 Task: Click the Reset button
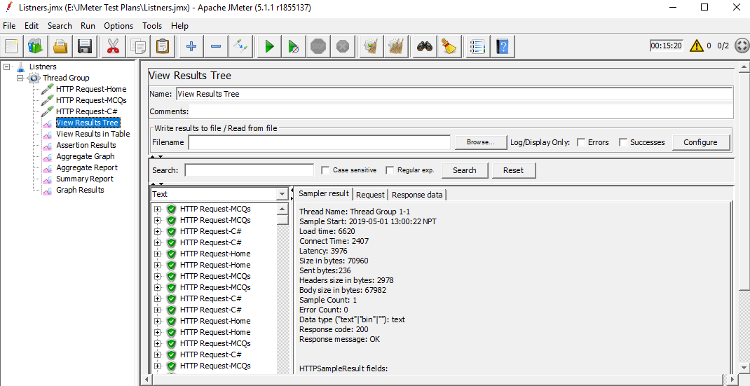click(513, 170)
